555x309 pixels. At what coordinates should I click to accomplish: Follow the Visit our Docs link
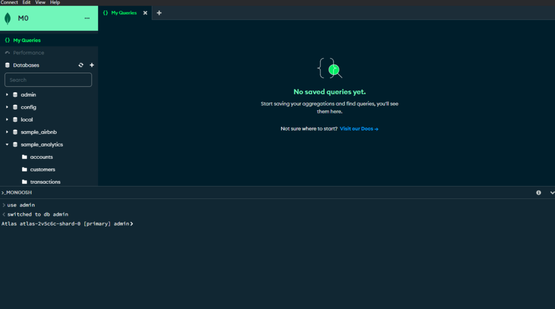click(x=359, y=129)
